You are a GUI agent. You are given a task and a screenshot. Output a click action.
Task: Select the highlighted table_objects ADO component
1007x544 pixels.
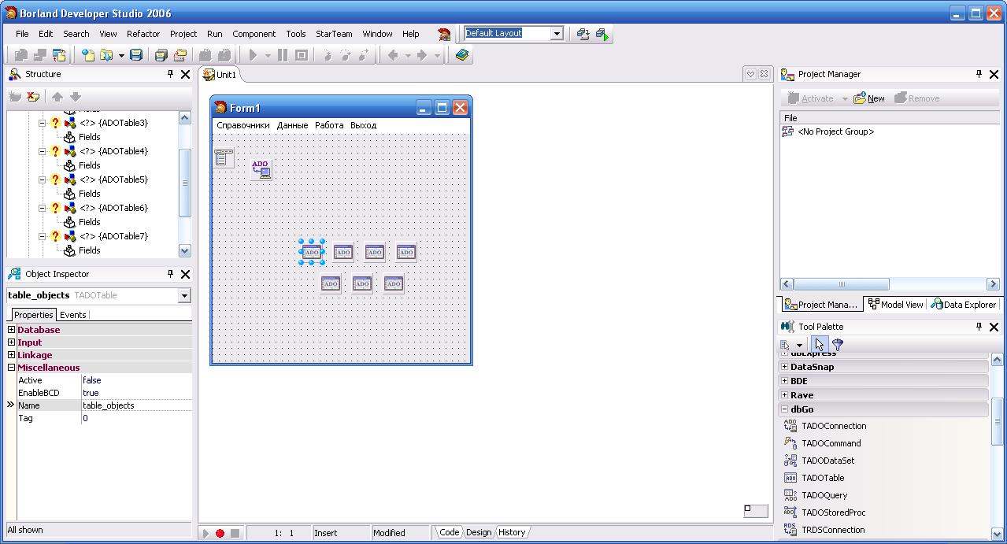312,252
